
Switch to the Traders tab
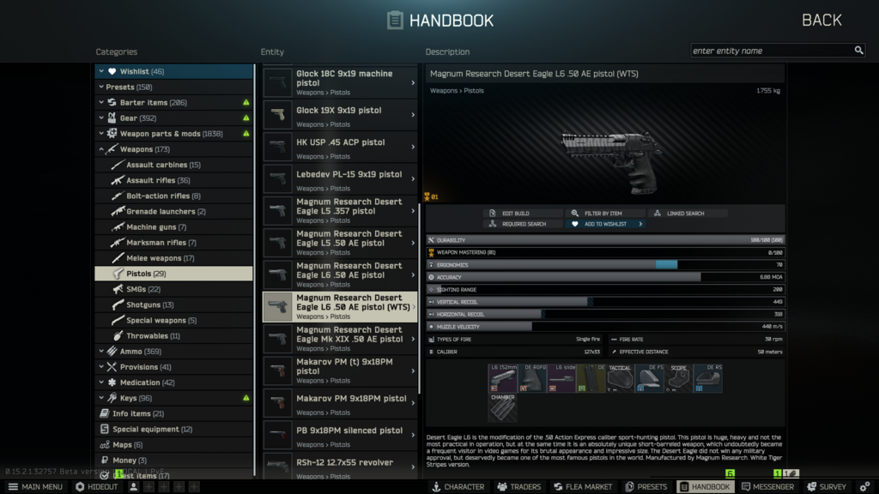coord(518,486)
